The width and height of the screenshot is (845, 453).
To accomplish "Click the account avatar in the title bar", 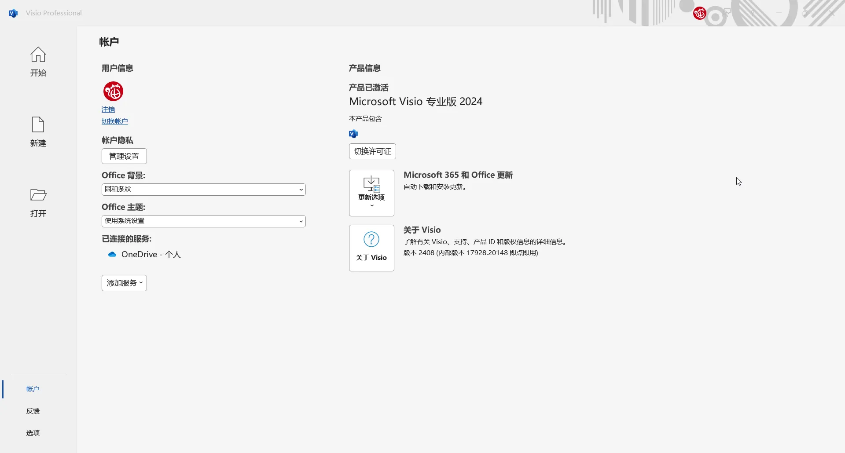I will coord(700,14).
